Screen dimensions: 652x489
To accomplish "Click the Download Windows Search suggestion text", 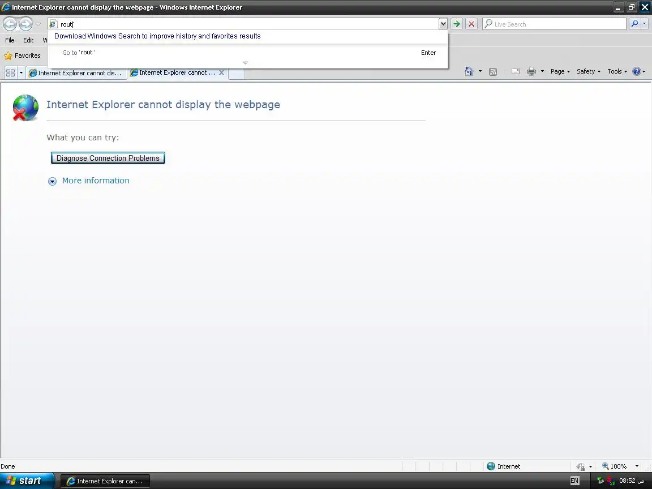I will tap(157, 36).
